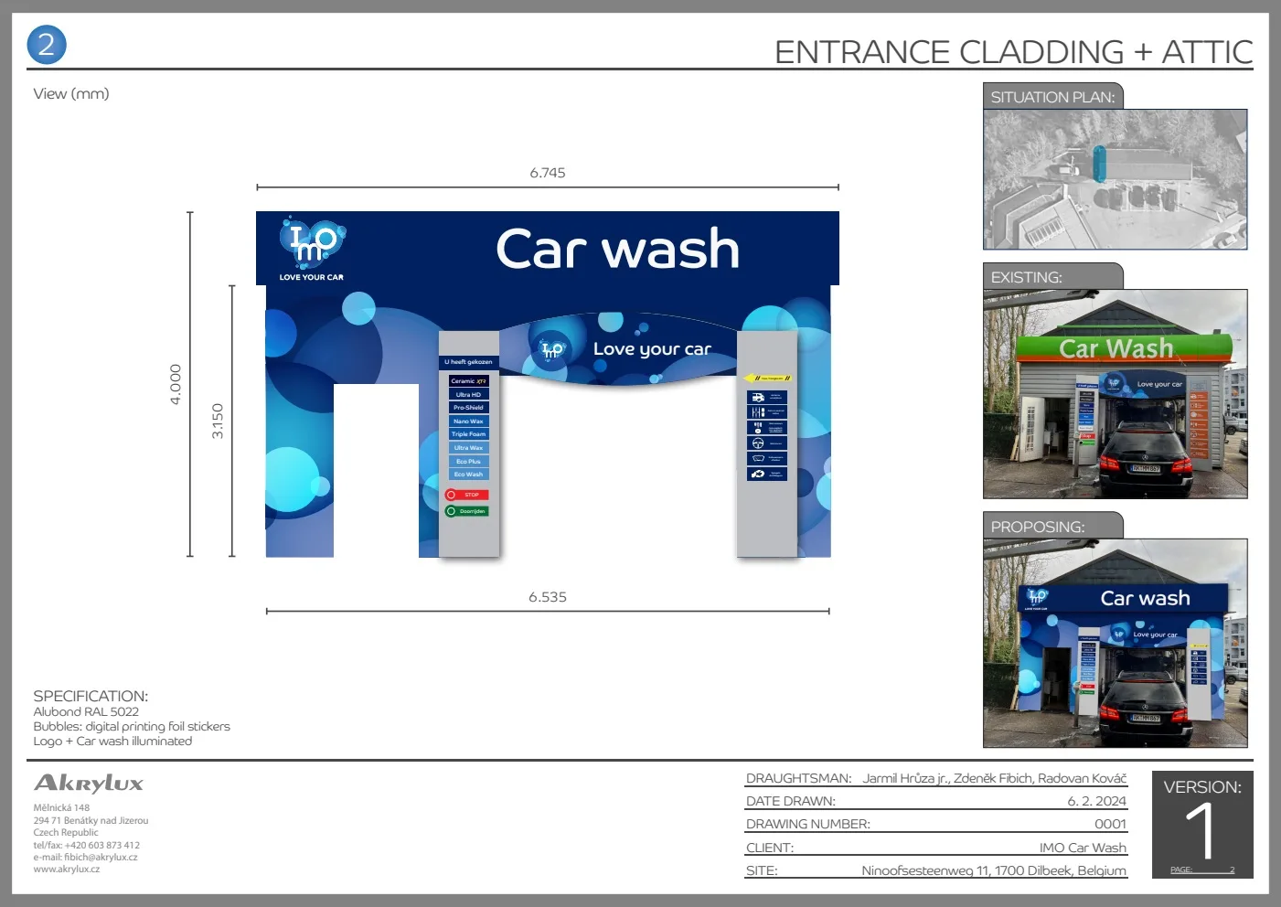Click the 'Car wash' sign in the PROPOSING render
The height and width of the screenshot is (907, 1281).
[1145, 598]
